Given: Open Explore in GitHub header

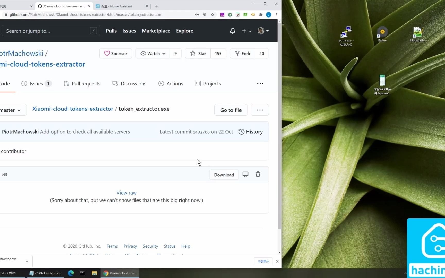Looking at the screenshot, I should [185, 31].
